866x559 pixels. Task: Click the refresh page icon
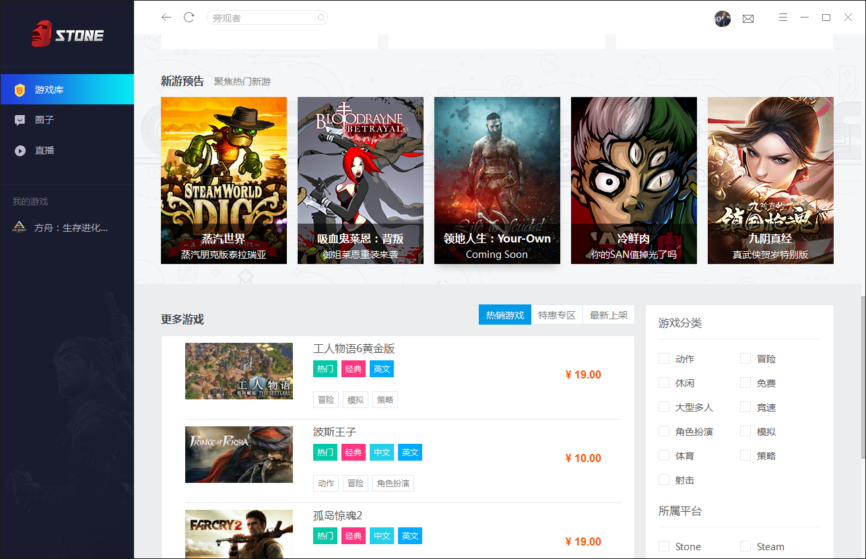coord(189,18)
